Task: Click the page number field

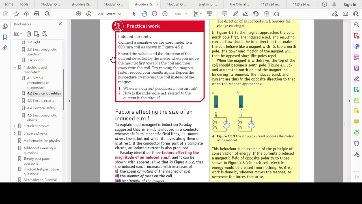Action: [100, 14]
